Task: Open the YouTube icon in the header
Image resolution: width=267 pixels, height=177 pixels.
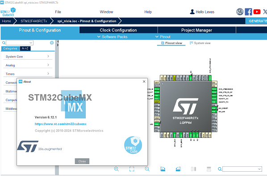Action: [257, 12]
